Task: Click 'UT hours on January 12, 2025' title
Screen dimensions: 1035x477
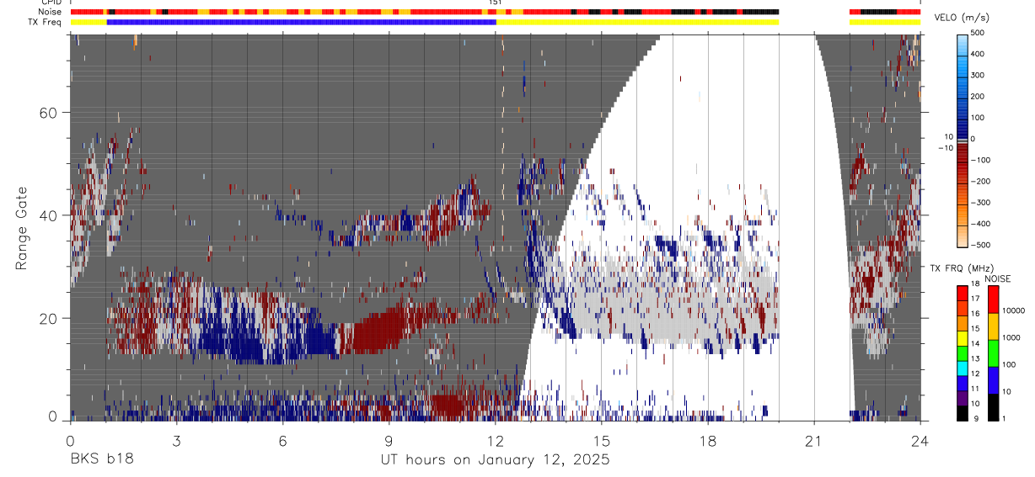Action: click(x=495, y=460)
